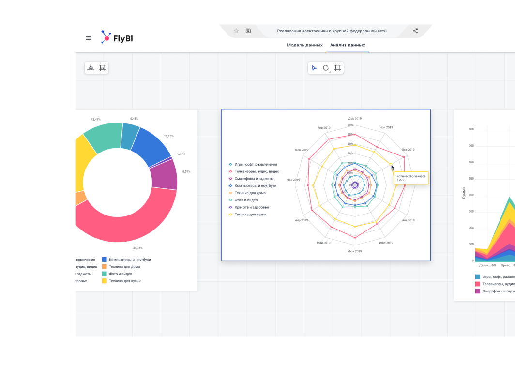Switch to the Модель данных tab
The height and width of the screenshot is (368, 515).
pos(304,45)
